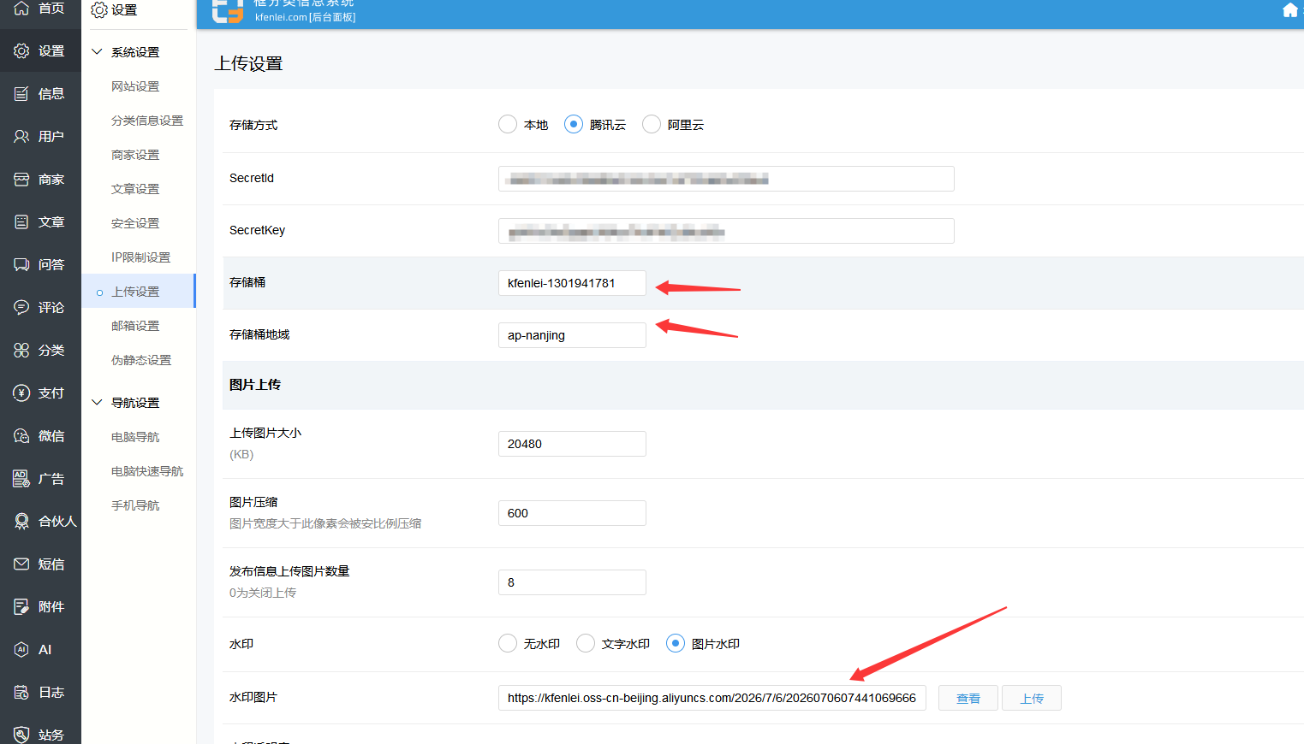Choose the 文字水印 text watermark radio
The image size is (1304, 744).
tap(586, 643)
